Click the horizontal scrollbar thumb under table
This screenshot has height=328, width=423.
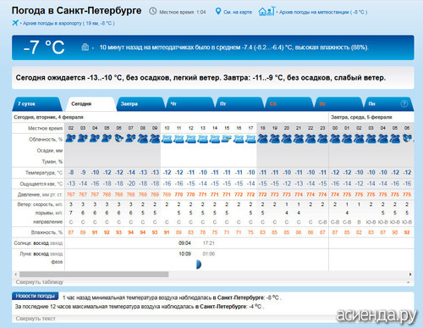(94, 275)
